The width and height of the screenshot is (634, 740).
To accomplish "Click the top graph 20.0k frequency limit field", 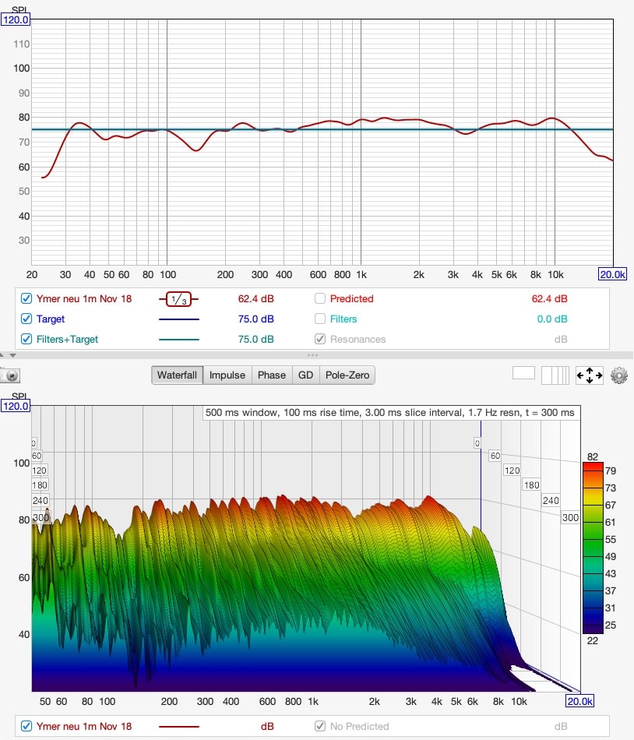I will 612,274.
